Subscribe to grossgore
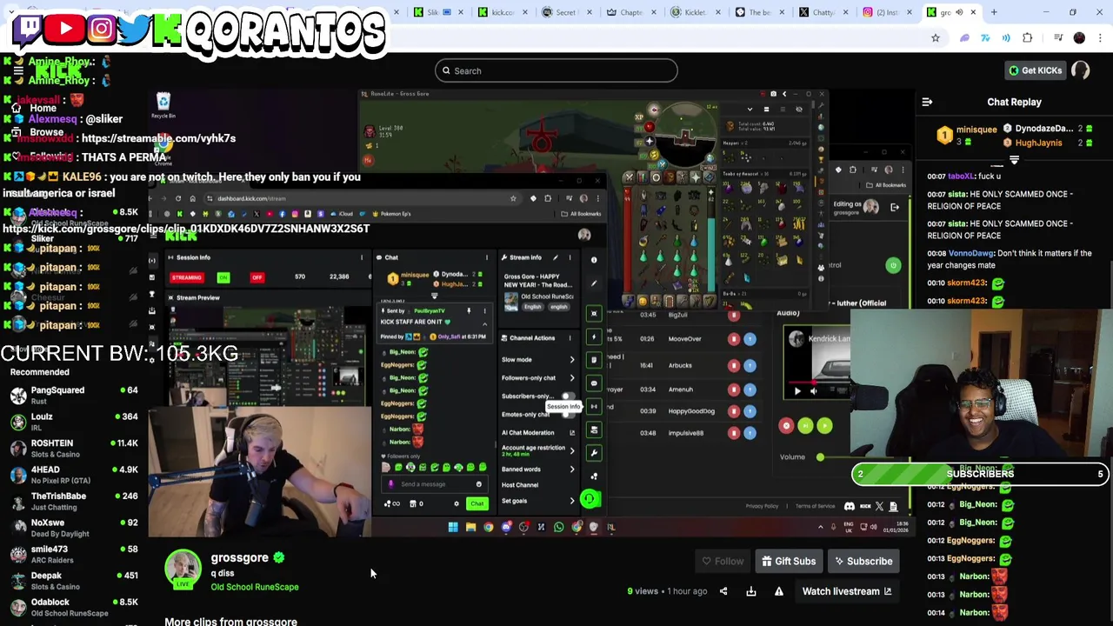The height and width of the screenshot is (626, 1113). click(x=863, y=561)
